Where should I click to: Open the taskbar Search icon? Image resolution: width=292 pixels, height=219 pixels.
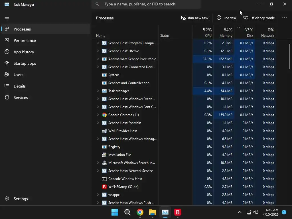click(127, 212)
